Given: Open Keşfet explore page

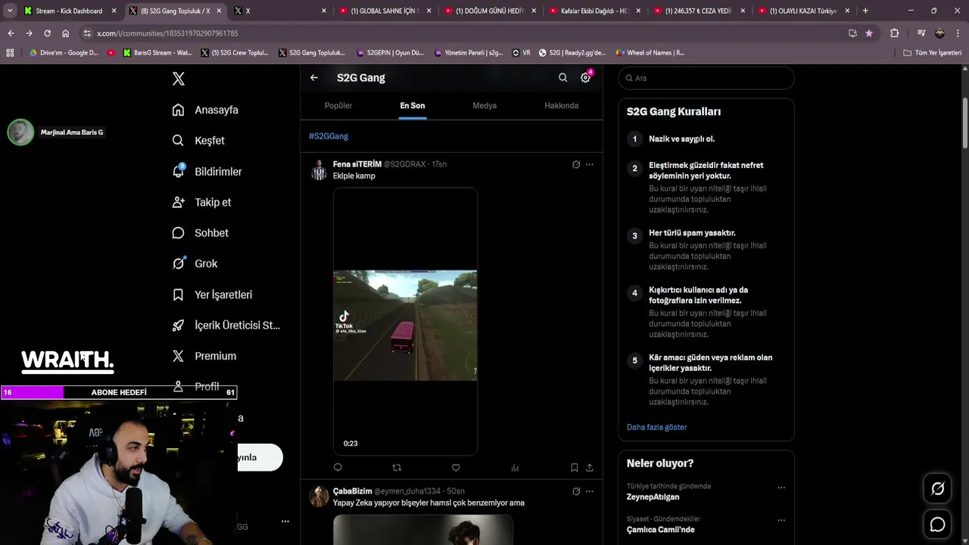Looking at the screenshot, I should pyautogui.click(x=198, y=141).
